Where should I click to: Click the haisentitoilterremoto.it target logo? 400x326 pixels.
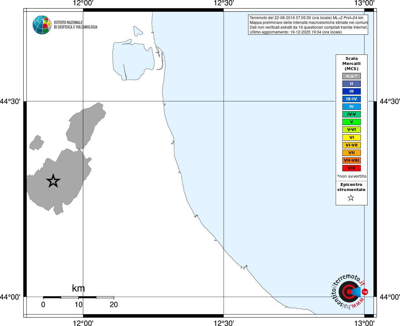349,291
